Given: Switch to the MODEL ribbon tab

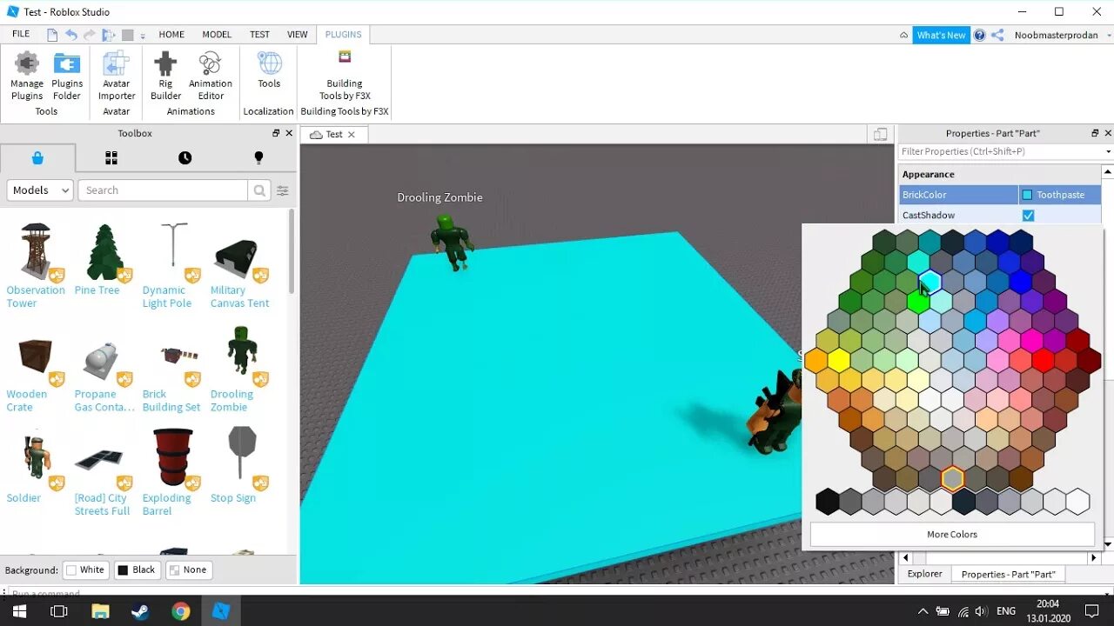Looking at the screenshot, I should (217, 35).
